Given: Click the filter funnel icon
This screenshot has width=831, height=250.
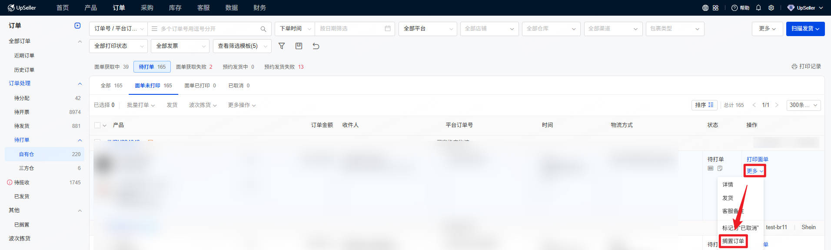Looking at the screenshot, I should point(282,46).
